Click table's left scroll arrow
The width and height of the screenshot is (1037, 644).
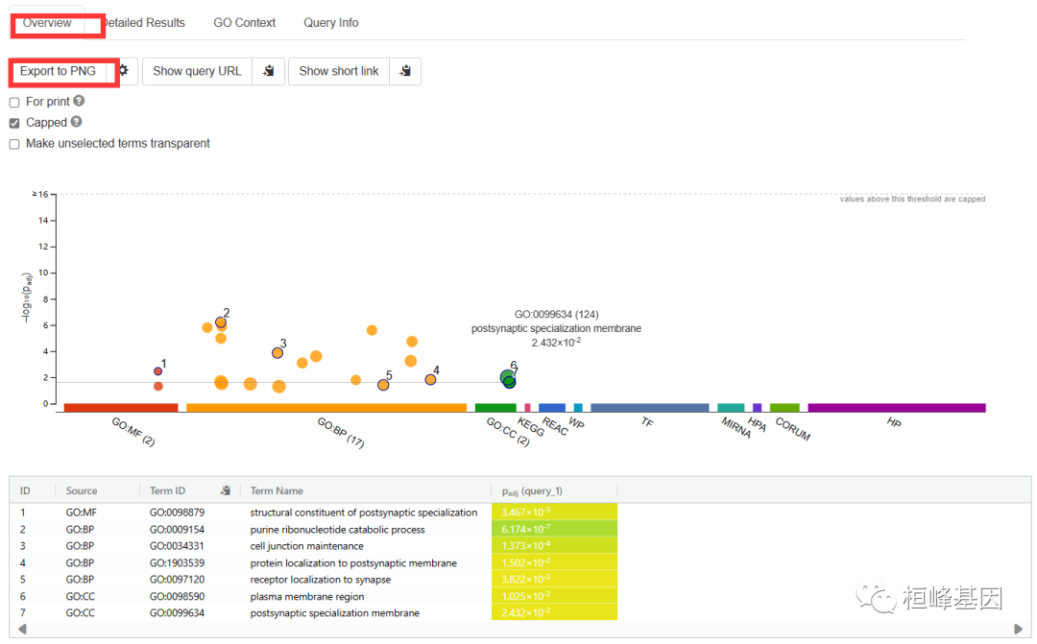pyautogui.click(x=22, y=629)
